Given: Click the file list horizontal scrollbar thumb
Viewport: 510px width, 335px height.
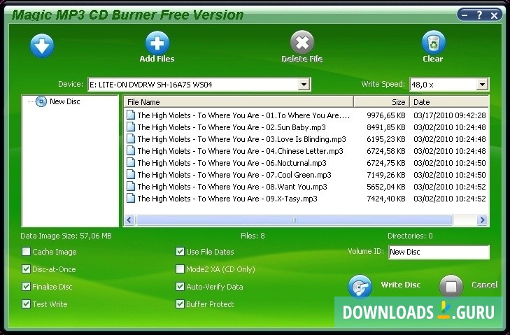Looking at the screenshot, I should [x=295, y=220].
